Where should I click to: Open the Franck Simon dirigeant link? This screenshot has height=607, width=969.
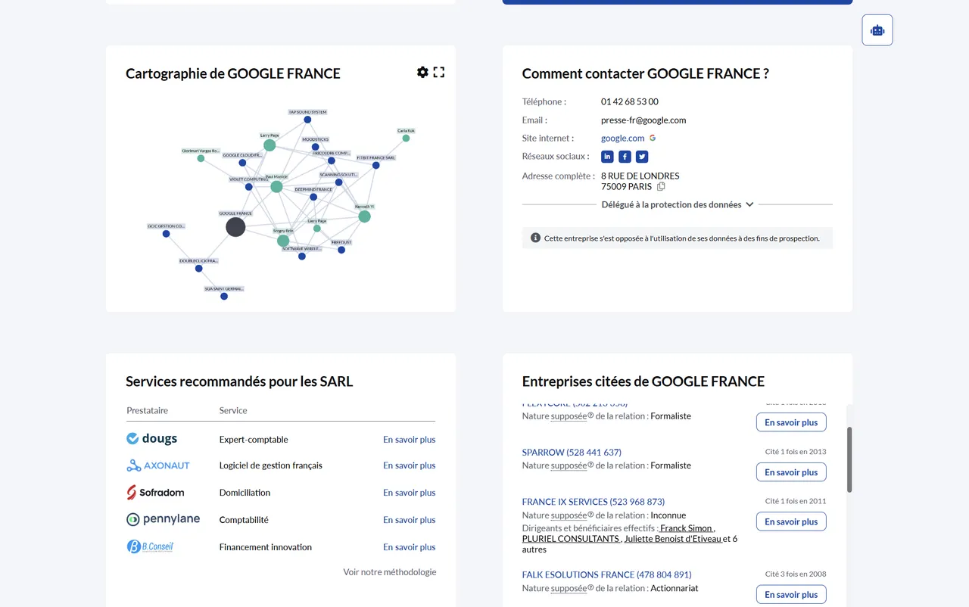click(686, 528)
